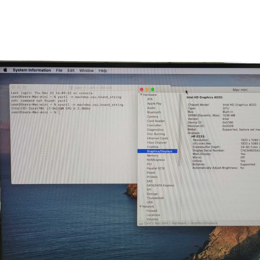Viewport: 260px width, 260px height.
Task: Click the 'command not found' line in Terminal
Action: [x=39, y=101]
